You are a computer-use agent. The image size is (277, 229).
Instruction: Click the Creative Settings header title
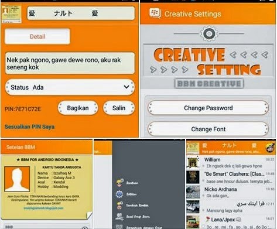point(193,14)
